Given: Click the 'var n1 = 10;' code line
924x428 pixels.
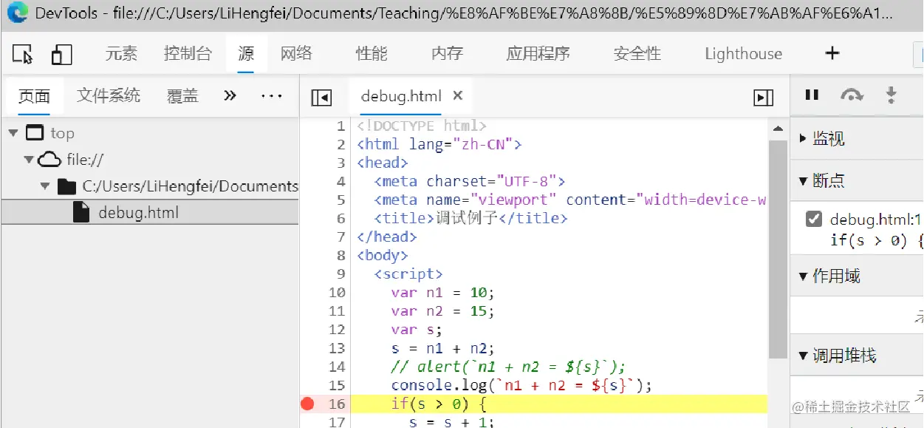Looking at the screenshot, I should click(x=443, y=293).
